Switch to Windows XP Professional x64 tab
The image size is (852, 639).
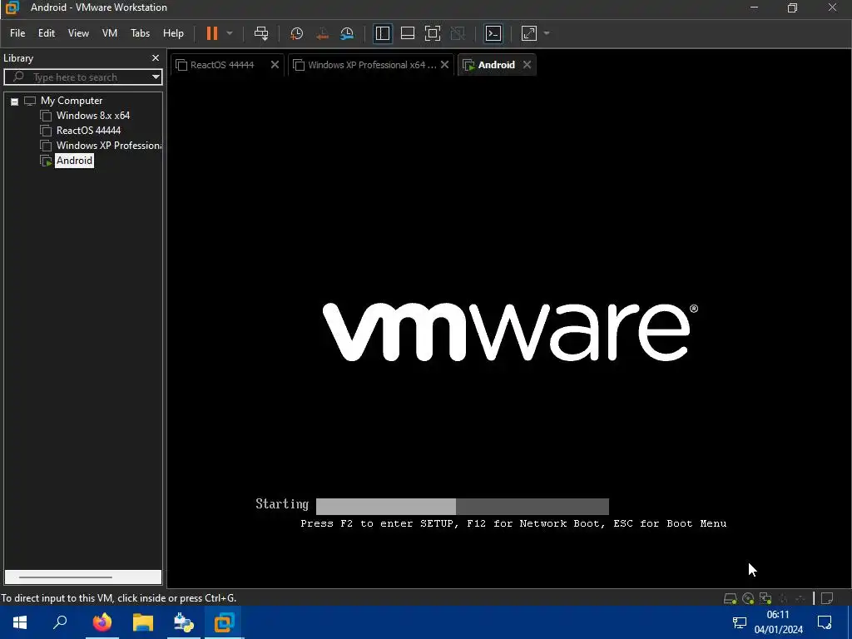click(x=372, y=65)
